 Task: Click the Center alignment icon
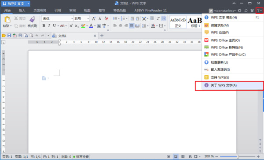(x=121, y=26)
